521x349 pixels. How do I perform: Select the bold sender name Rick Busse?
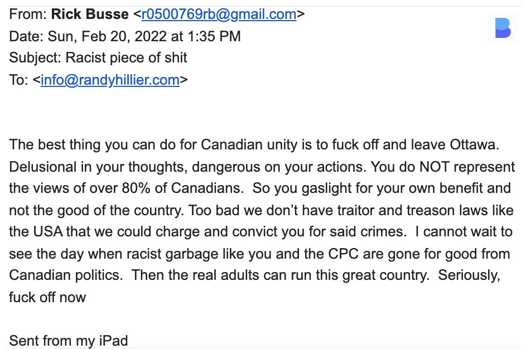90,14
